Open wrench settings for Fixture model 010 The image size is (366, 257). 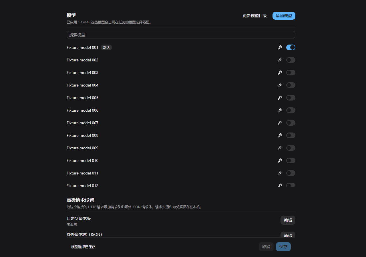280,160
